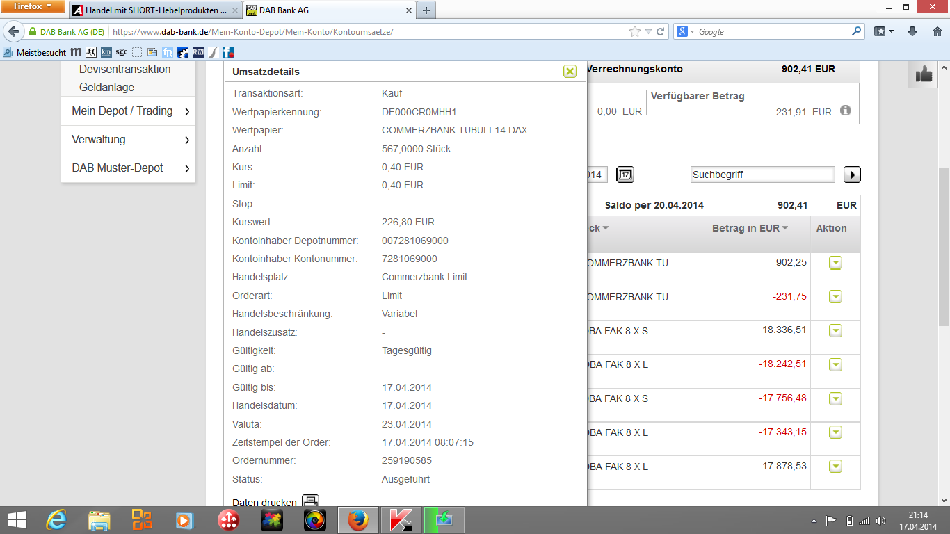
Task: Open the 'fR' bookmark in bookmarks bar
Action: (168, 52)
